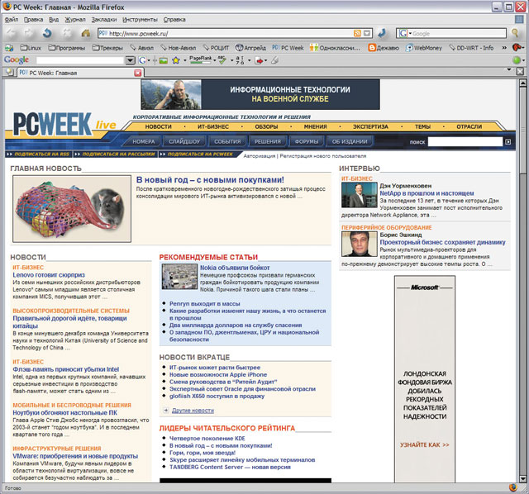Click the scrollbar up arrow
This screenshot has width=529, height=494.
click(x=522, y=83)
